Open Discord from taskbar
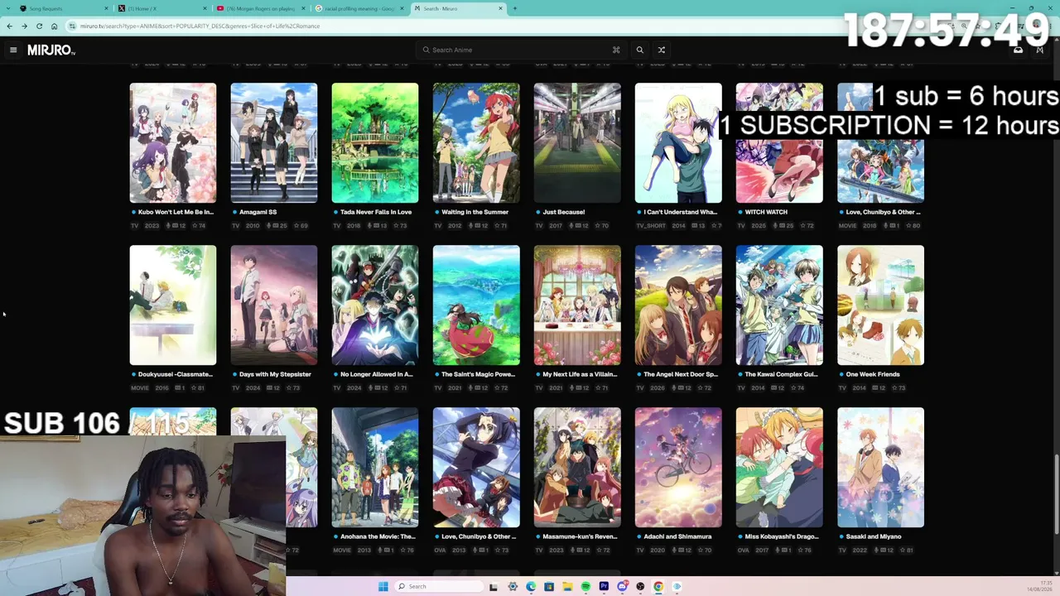Viewport: 1060px width, 596px height. (x=622, y=587)
